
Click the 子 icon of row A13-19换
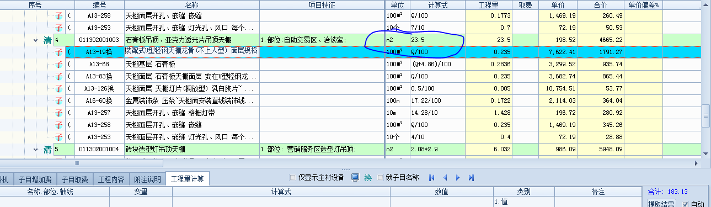point(58,52)
